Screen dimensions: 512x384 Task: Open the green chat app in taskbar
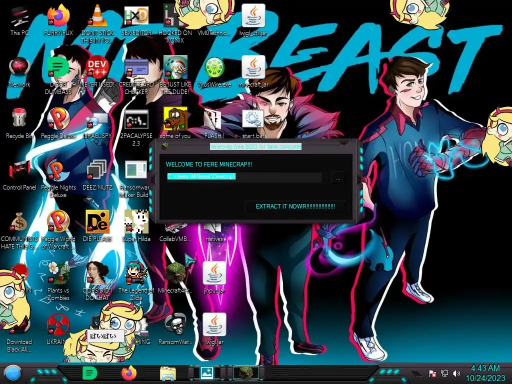pos(90,373)
